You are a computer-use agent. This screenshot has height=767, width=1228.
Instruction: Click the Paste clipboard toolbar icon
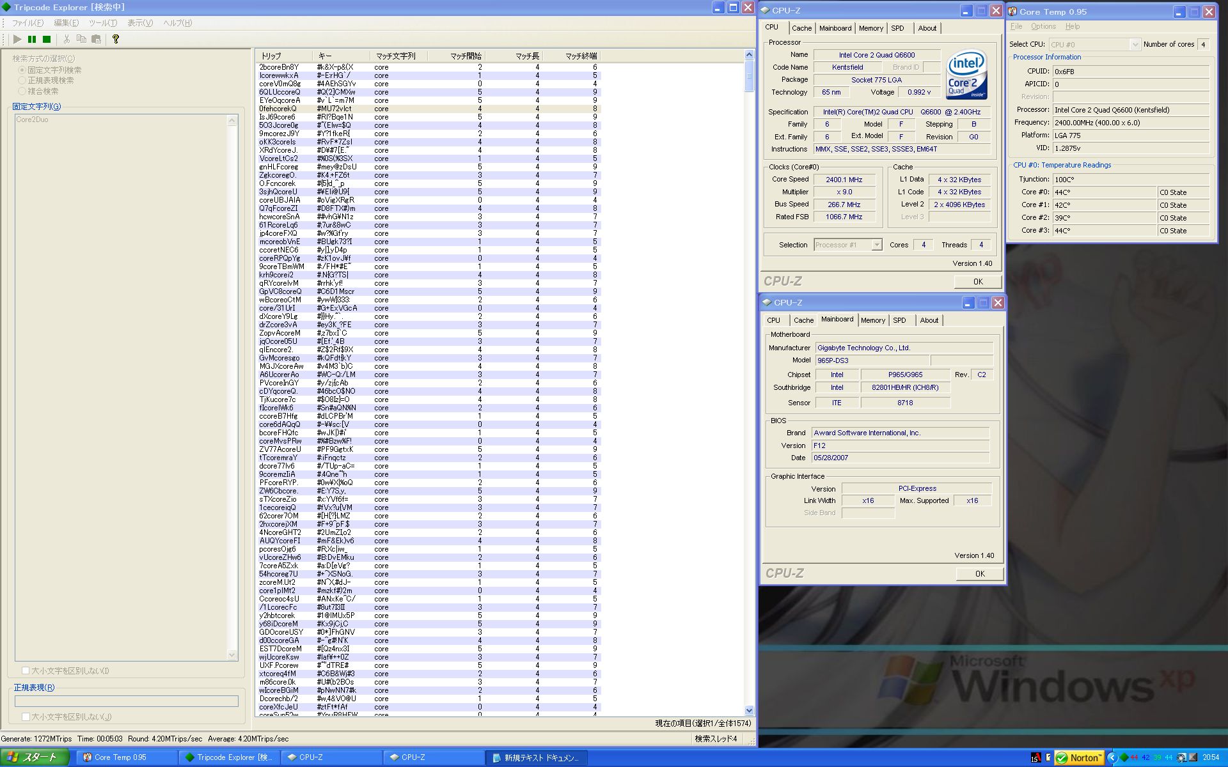pos(96,39)
